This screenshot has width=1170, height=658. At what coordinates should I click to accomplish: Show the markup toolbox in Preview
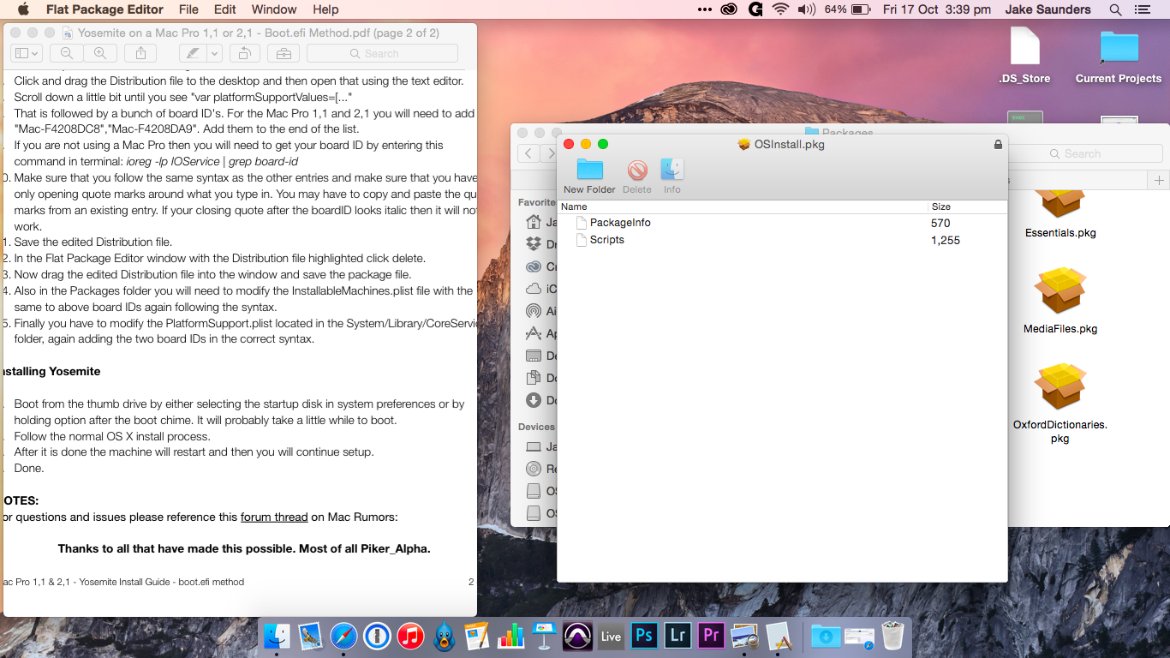click(284, 53)
